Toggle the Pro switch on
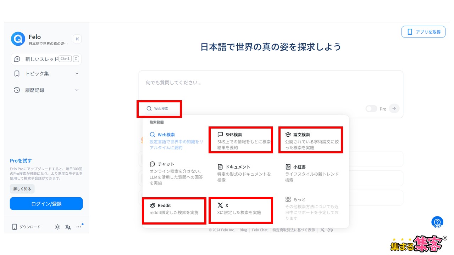Viewport: 454px width, 255px height. [371, 109]
